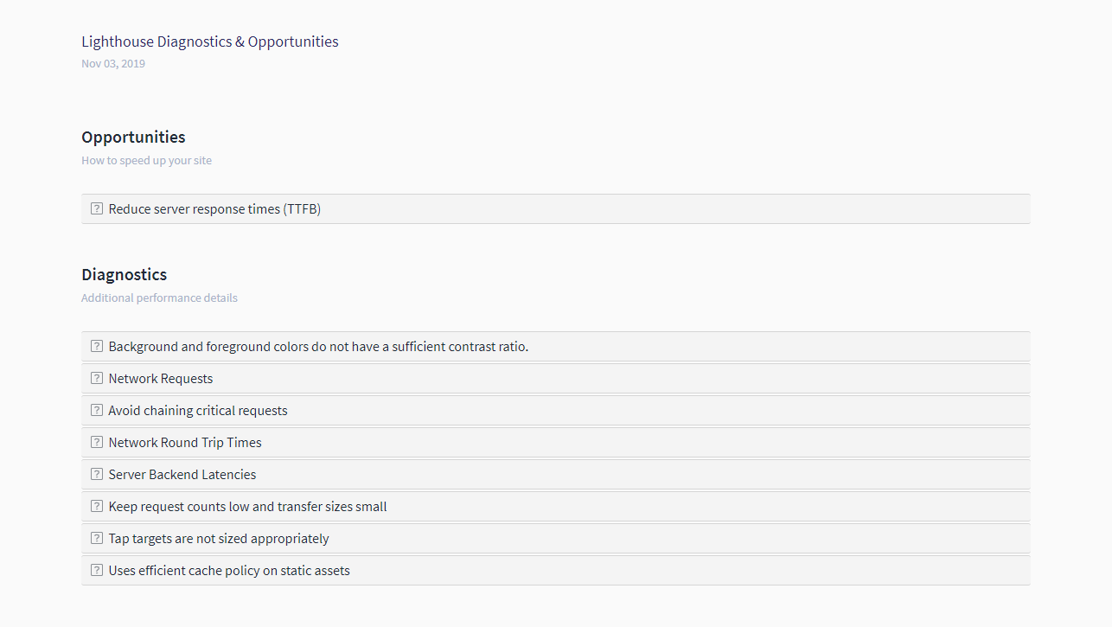1112x627 pixels.
Task: Click the Opportunities heading
Action: [133, 137]
